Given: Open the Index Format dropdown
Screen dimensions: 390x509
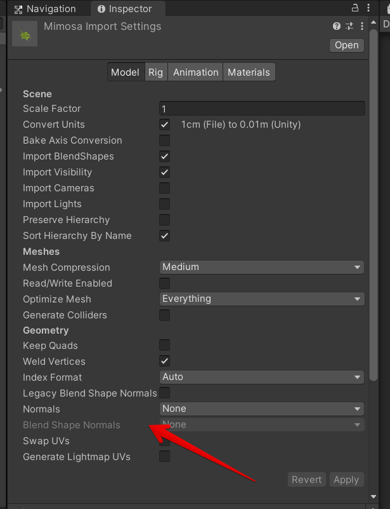Looking at the screenshot, I should click(x=261, y=377).
